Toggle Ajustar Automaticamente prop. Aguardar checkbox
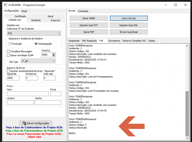Image resolution: width=192 pixels, height=142 pixels. click(8, 71)
